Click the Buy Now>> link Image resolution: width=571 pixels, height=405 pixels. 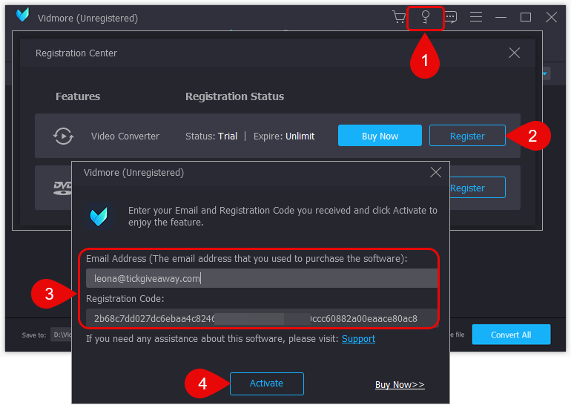click(x=400, y=385)
